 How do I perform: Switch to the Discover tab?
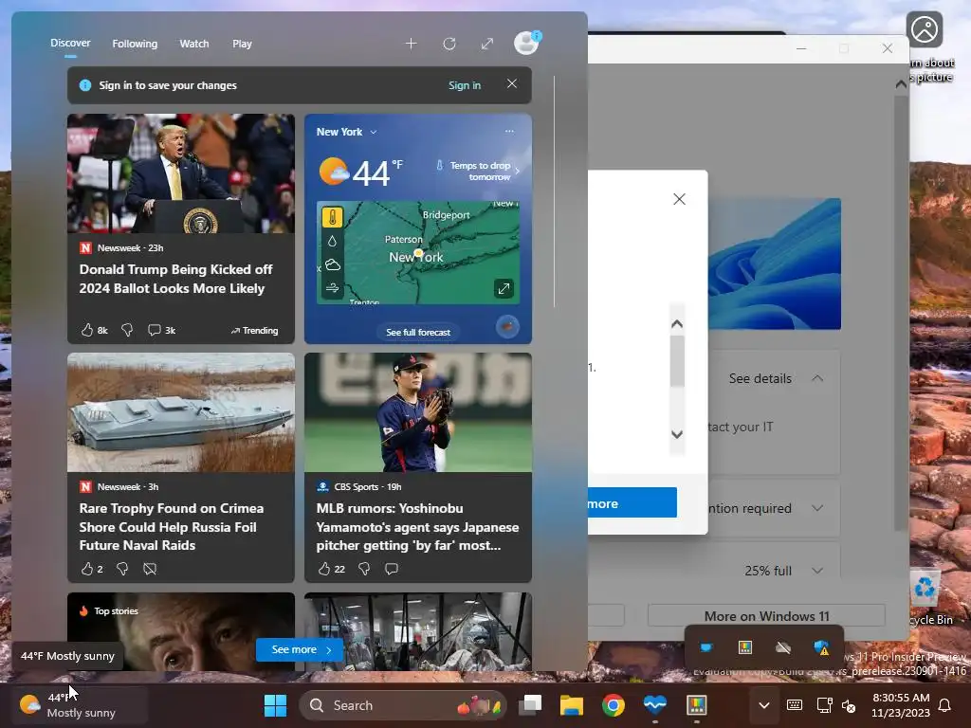coord(70,44)
